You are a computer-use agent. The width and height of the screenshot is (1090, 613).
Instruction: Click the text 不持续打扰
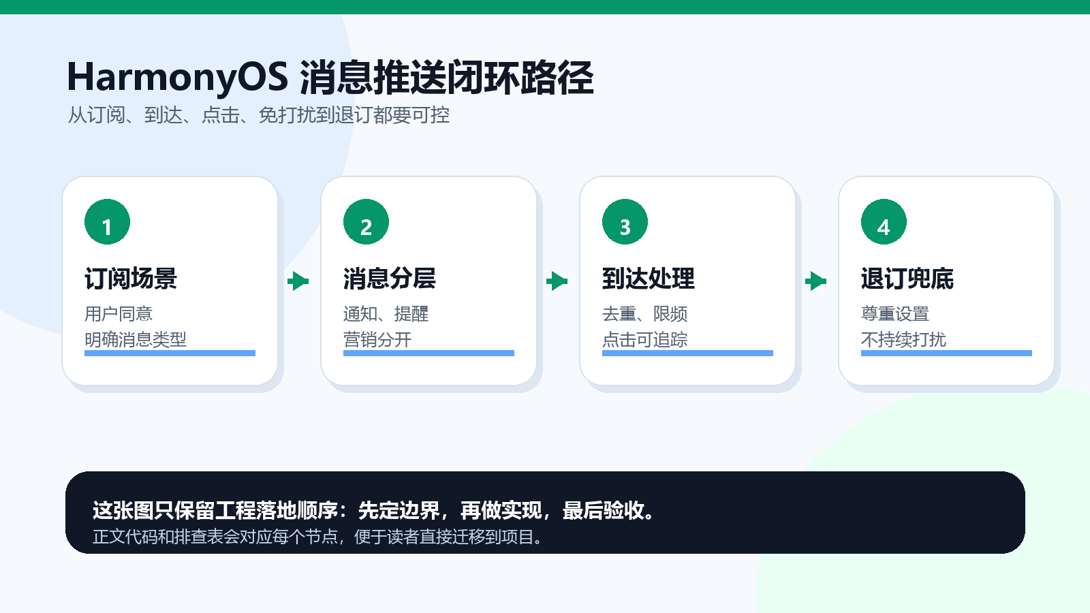(x=904, y=339)
